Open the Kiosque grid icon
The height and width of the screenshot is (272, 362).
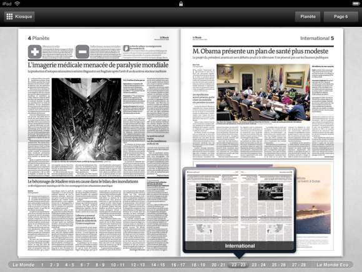click(x=9, y=17)
